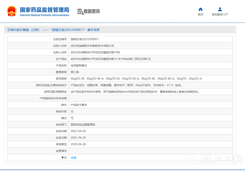The height and width of the screenshot is (191, 245).
Task: Click the composition text starting 产品由主机
Action: tap(126, 85)
